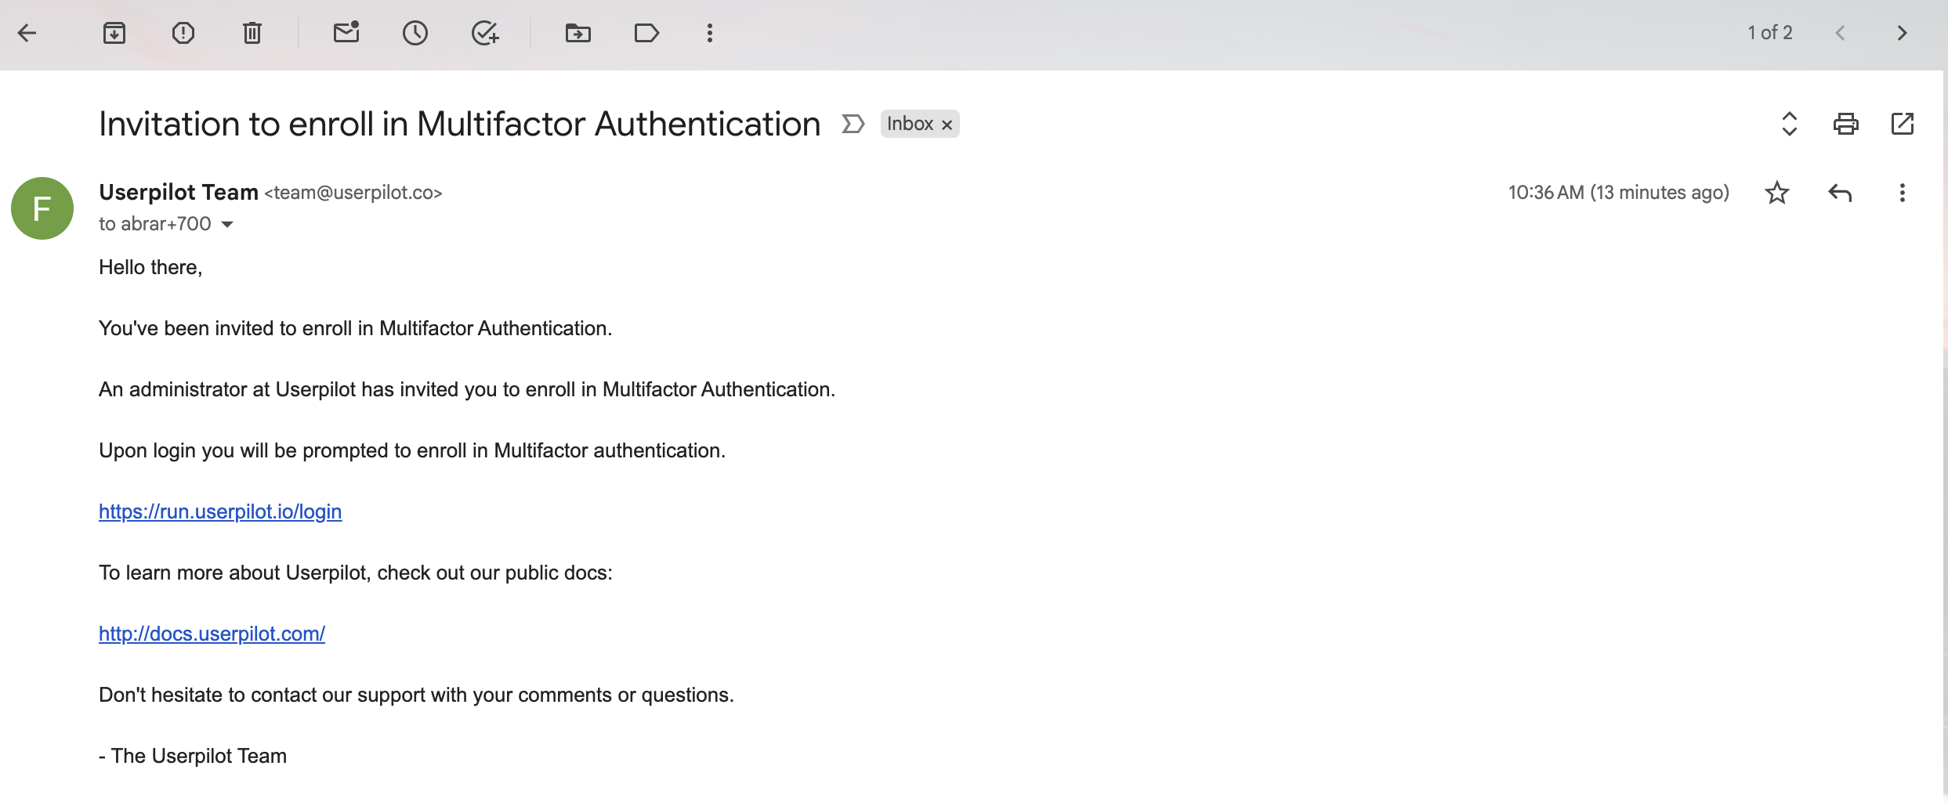The width and height of the screenshot is (1948, 802).
Task: Click the sender name Userpilot Team
Action: 179,192
